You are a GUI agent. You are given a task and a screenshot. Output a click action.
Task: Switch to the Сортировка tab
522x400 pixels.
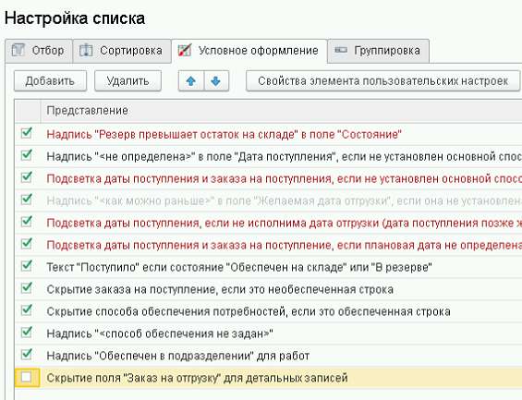[x=122, y=51]
